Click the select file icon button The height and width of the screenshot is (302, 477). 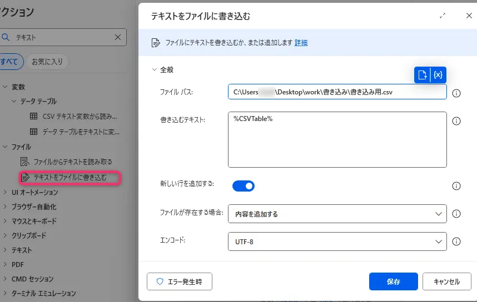click(x=423, y=74)
